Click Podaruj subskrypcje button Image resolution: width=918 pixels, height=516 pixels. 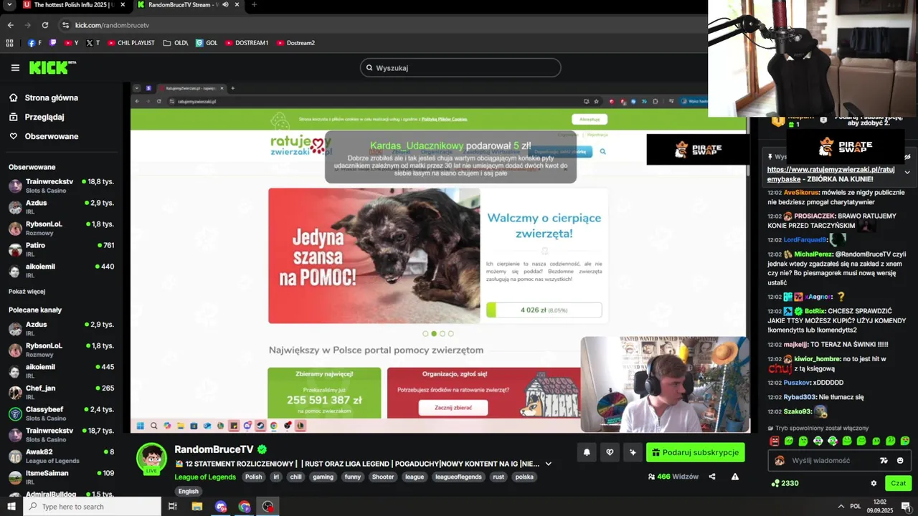(x=696, y=452)
